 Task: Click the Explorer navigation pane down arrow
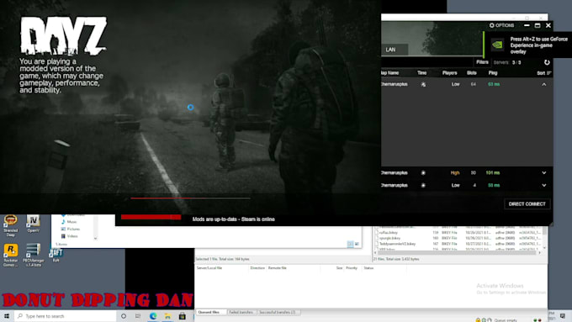pyautogui.click(x=96, y=239)
